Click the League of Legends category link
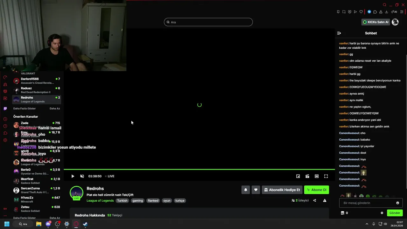 (100, 201)
